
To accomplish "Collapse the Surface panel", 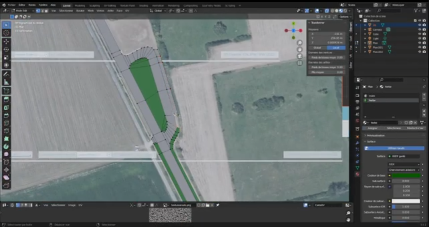I will click(371, 142).
